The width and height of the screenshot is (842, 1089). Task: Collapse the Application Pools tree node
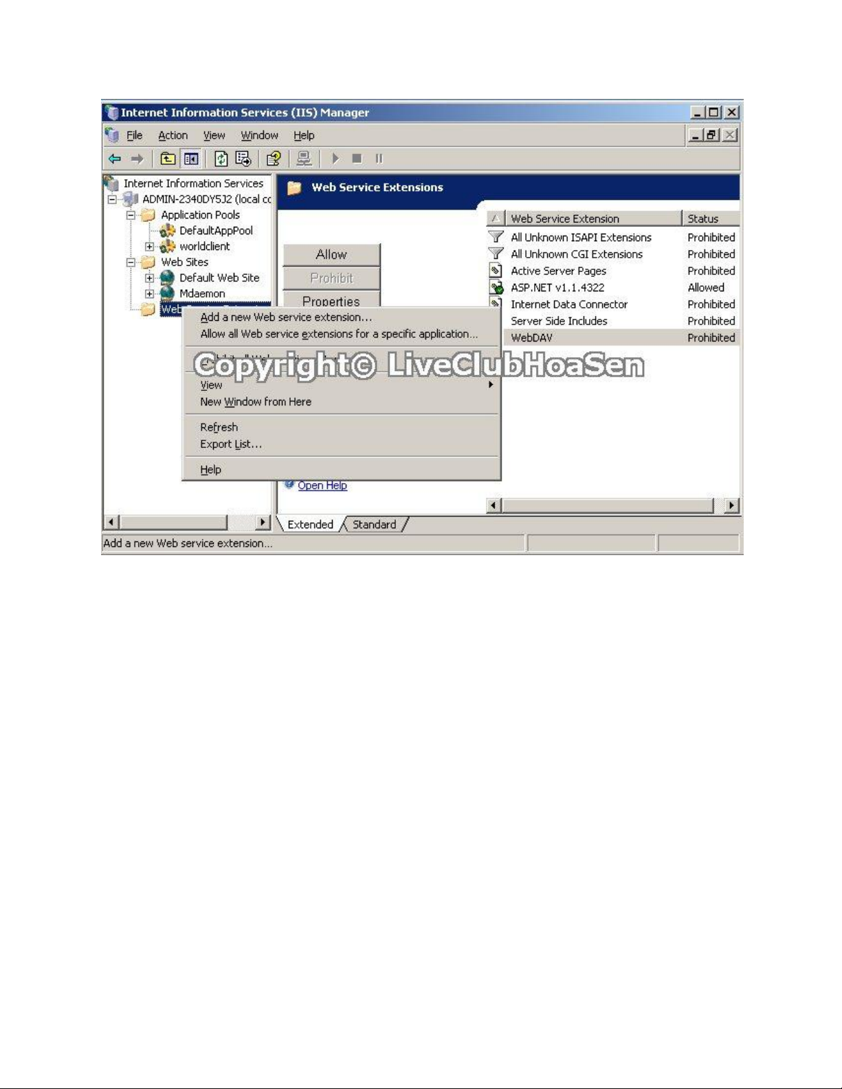pyautogui.click(x=131, y=215)
